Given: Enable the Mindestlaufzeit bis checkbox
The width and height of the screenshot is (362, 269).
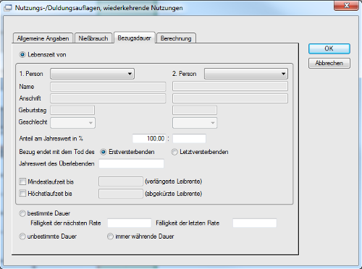Looking at the screenshot, I should pyautogui.click(x=22, y=182).
